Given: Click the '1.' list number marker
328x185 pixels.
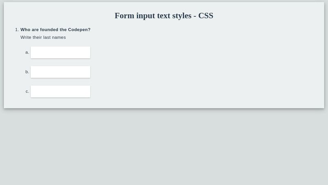Looking at the screenshot, I should (x=17, y=30).
